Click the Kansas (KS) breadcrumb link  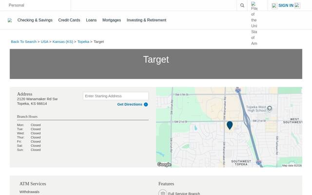[63, 41]
